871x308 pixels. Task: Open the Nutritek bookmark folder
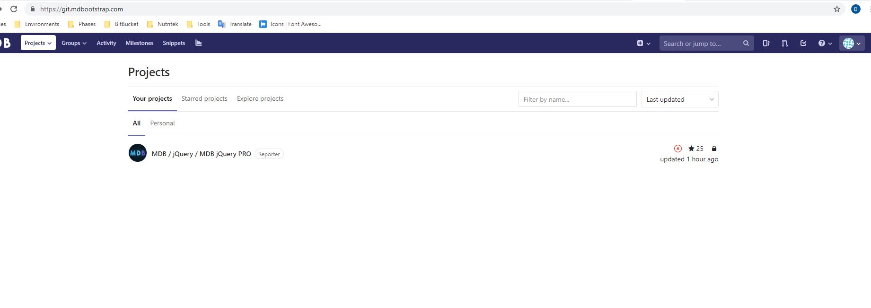click(162, 24)
